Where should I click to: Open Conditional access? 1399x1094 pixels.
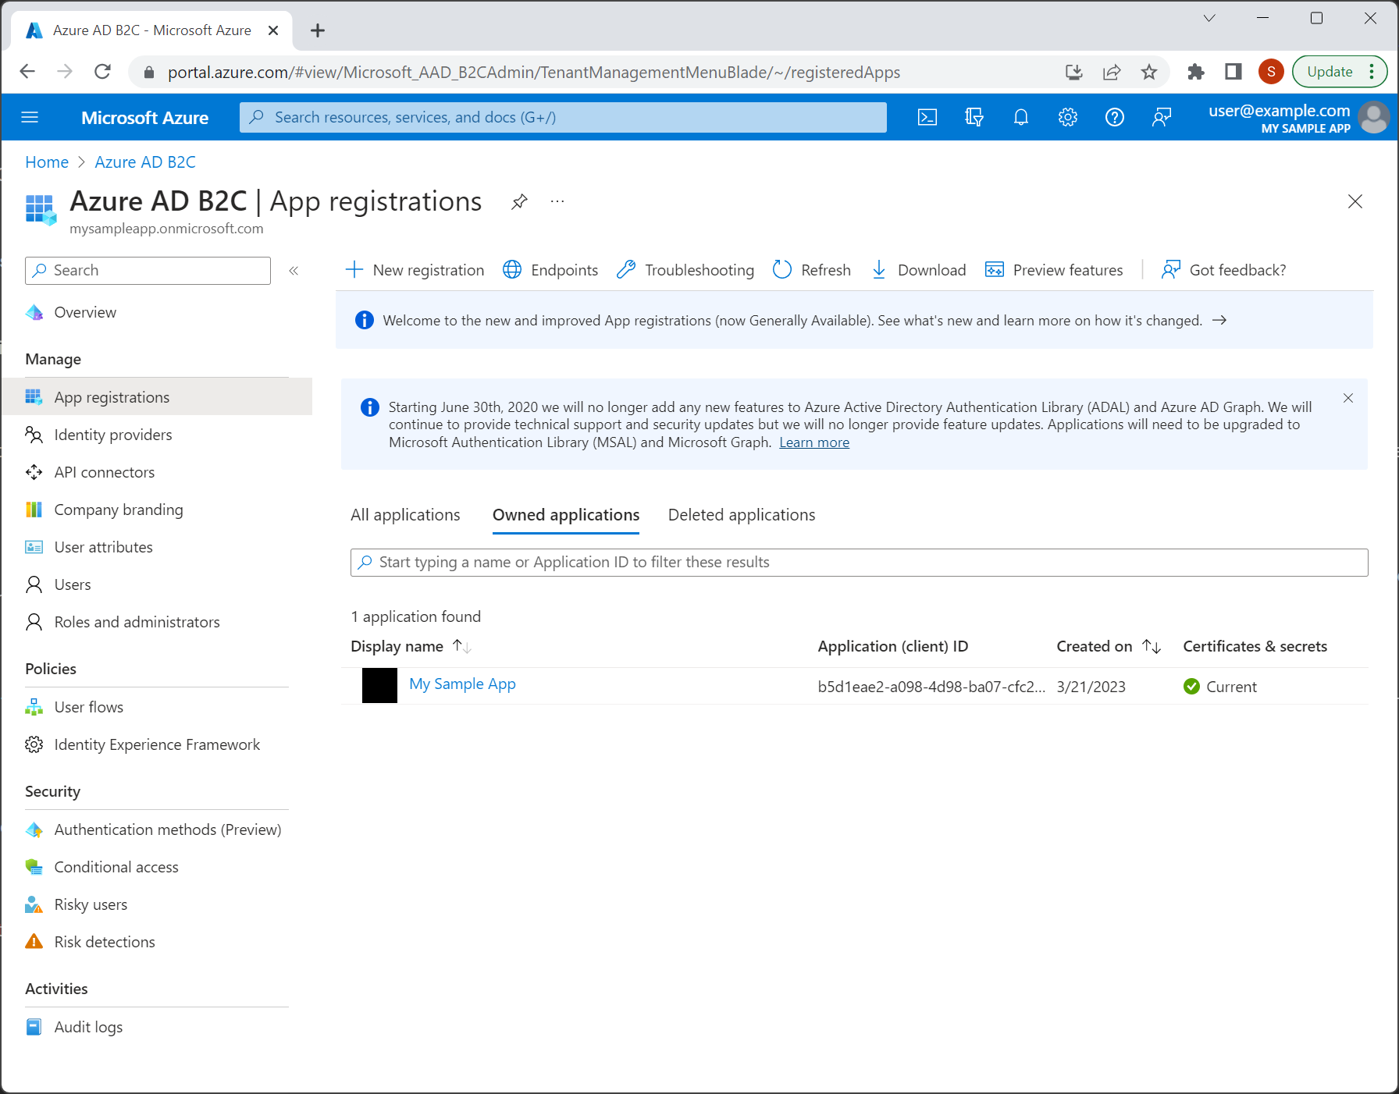tap(116, 867)
